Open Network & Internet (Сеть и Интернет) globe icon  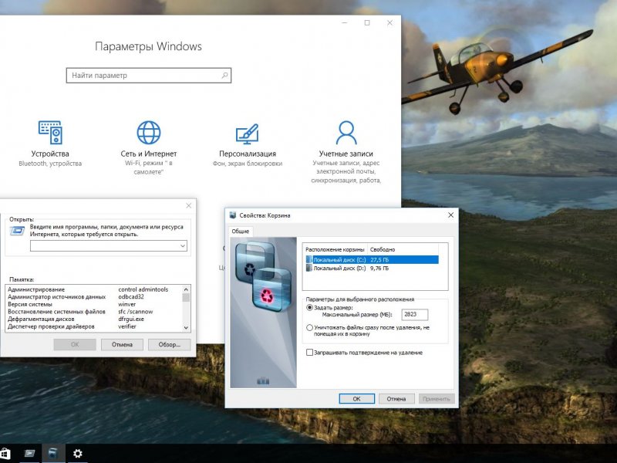point(148,132)
